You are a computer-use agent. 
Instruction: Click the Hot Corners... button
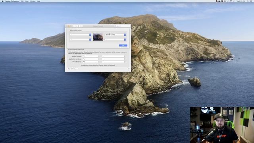coord(72,69)
